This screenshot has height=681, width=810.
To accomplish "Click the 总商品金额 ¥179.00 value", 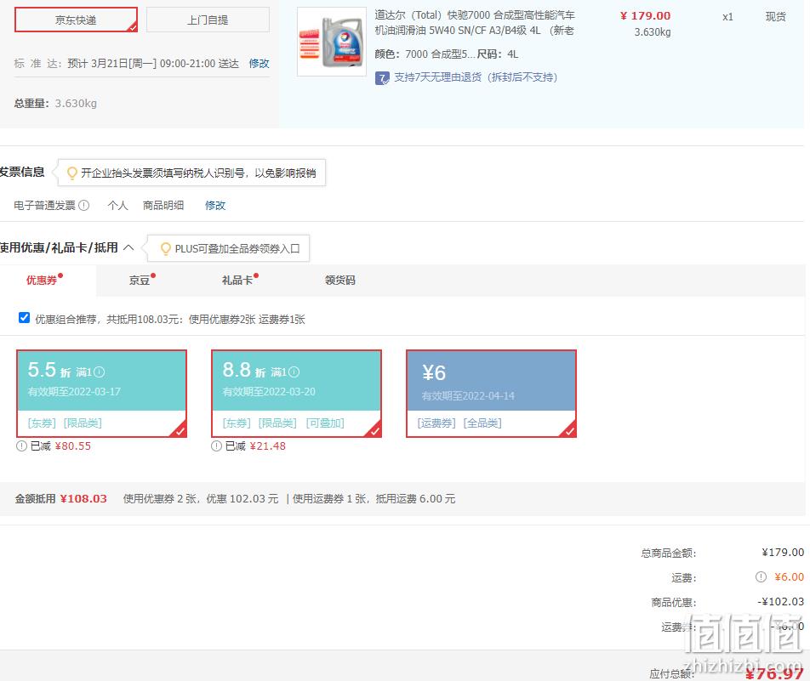I will (x=783, y=553).
